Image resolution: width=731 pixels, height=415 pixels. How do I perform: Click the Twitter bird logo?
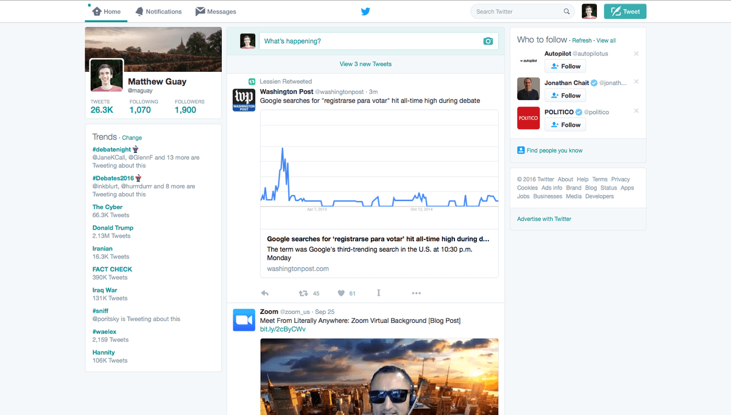(x=365, y=12)
